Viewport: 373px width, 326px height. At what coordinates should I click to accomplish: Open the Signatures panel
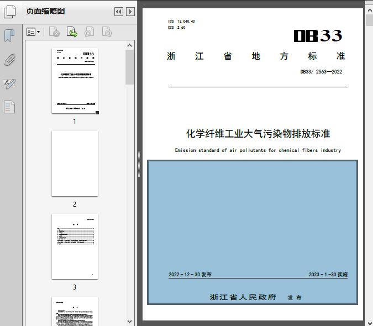click(9, 83)
